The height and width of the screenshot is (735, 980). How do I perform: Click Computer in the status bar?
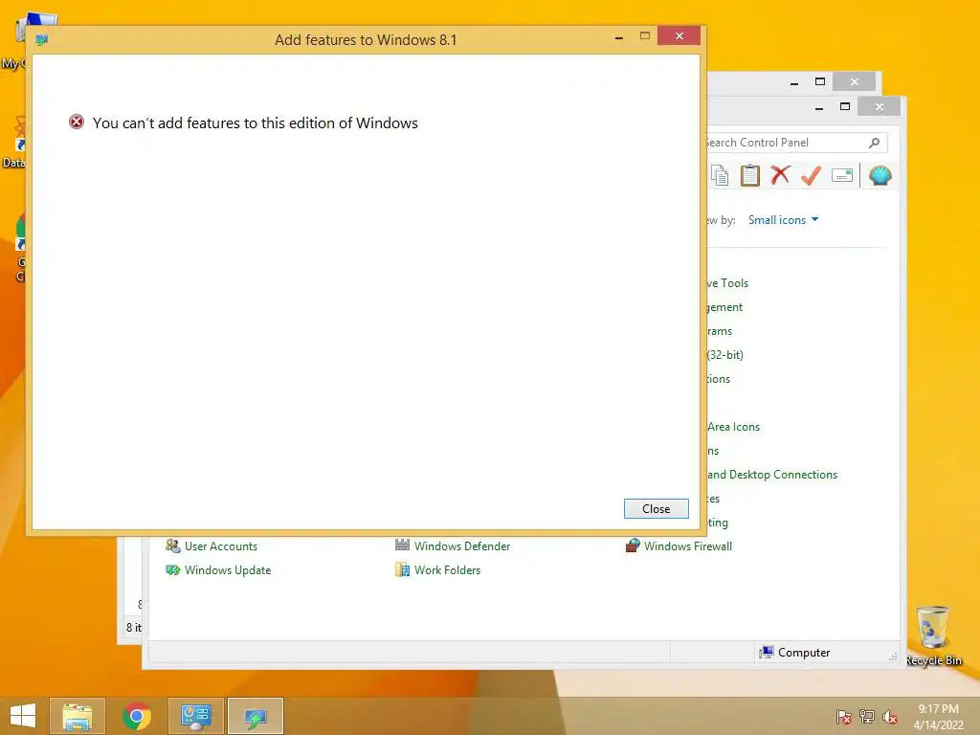pyautogui.click(x=794, y=653)
